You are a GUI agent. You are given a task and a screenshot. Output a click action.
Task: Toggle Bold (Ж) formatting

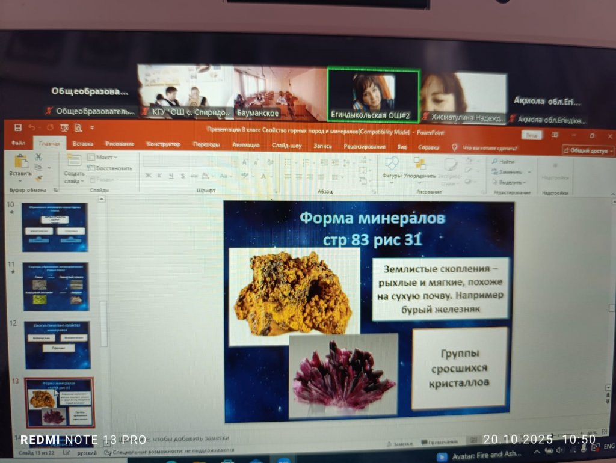tap(148, 176)
